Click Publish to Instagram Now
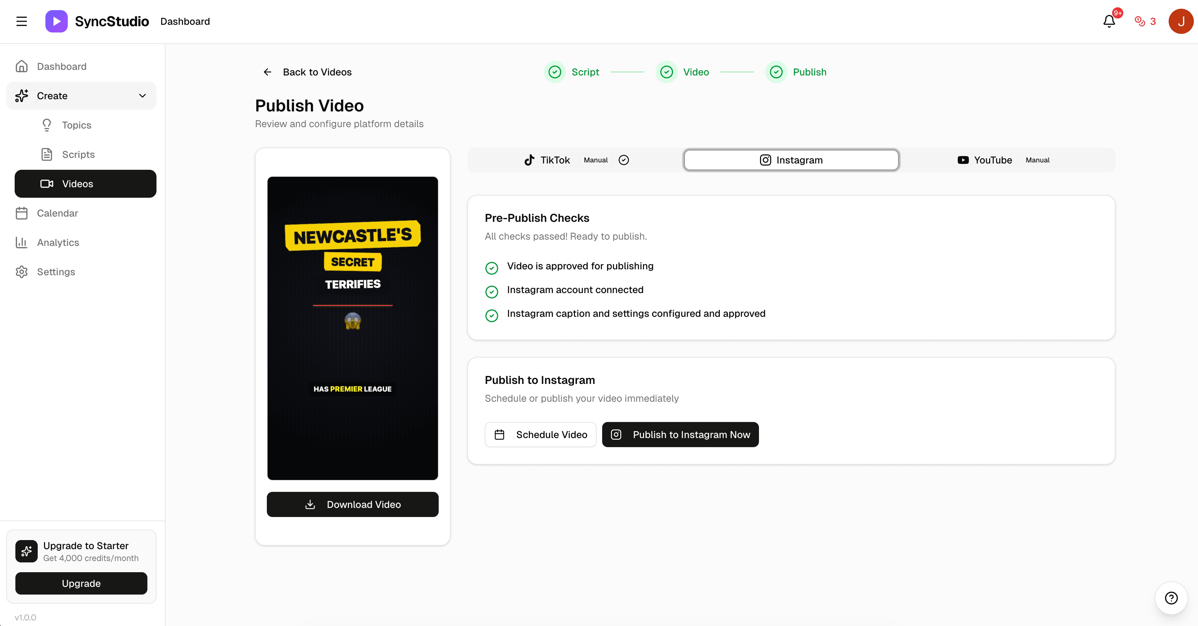The width and height of the screenshot is (1198, 626). 680,434
